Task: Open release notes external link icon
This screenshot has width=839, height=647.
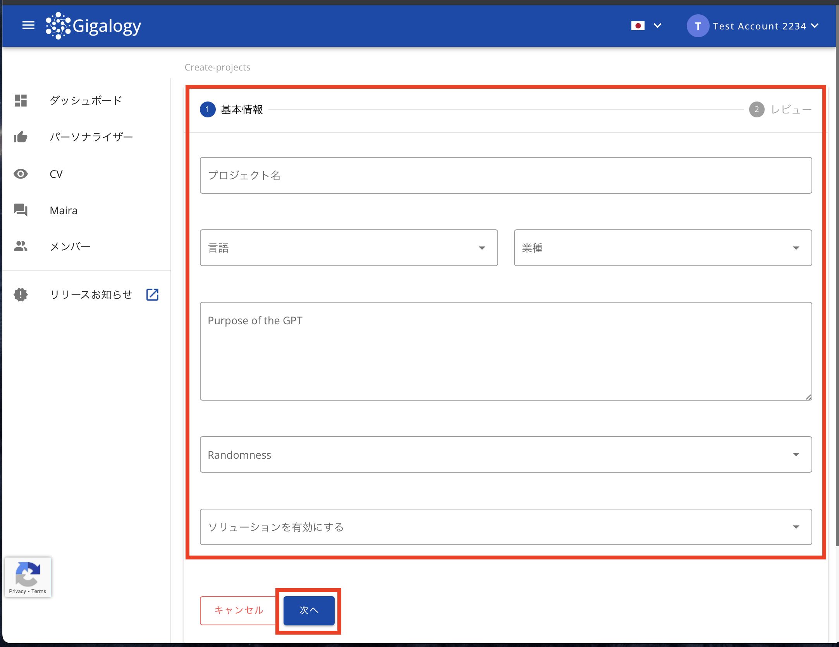Action: tap(152, 294)
